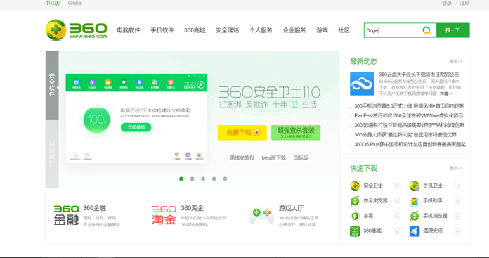Click download arrow next to 手机卫士

tap(457, 186)
